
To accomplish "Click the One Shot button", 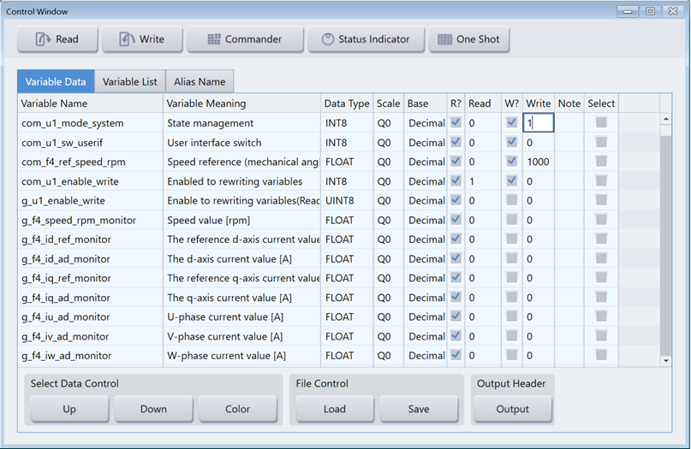I will (469, 39).
